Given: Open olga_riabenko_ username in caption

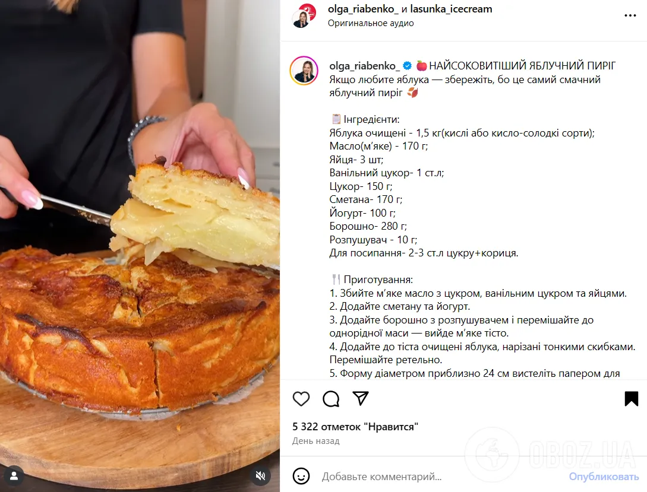Looking at the screenshot, I should (x=364, y=66).
